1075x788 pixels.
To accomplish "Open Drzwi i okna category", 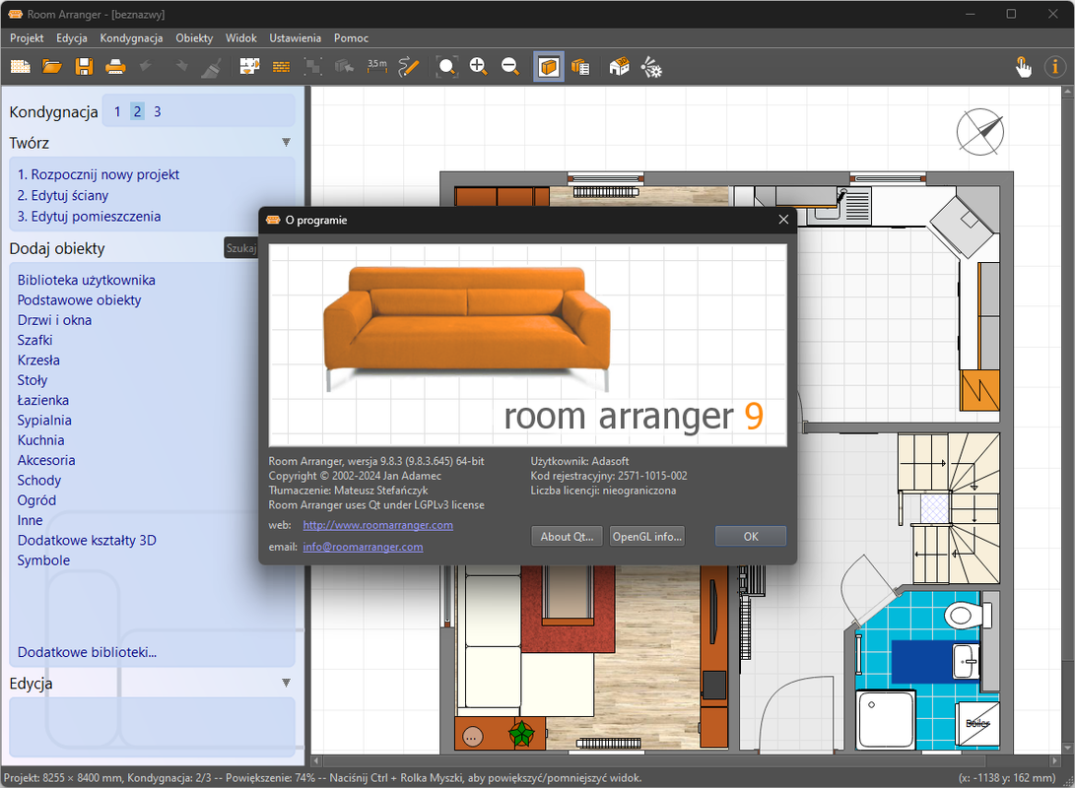I will tap(54, 320).
